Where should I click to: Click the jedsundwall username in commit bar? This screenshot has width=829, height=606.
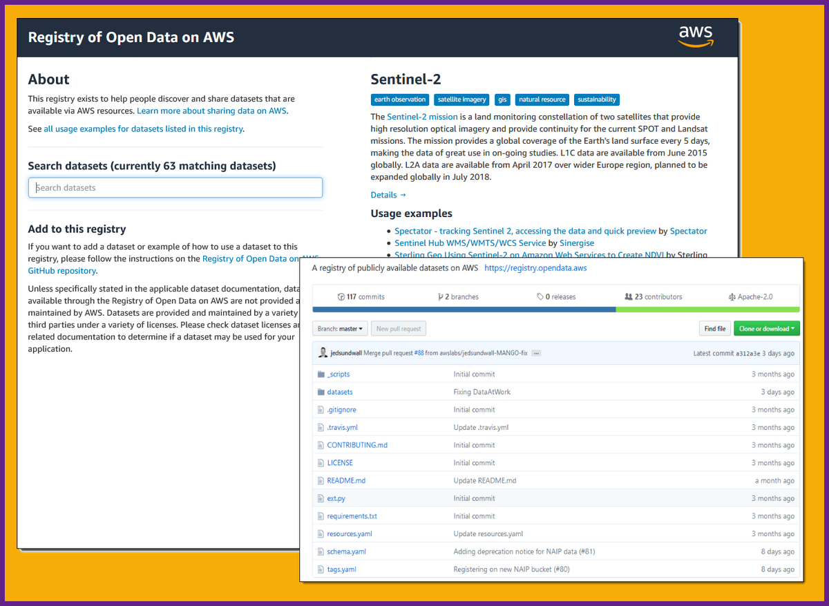click(346, 353)
